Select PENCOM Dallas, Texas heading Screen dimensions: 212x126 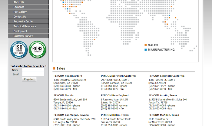click(115, 115)
